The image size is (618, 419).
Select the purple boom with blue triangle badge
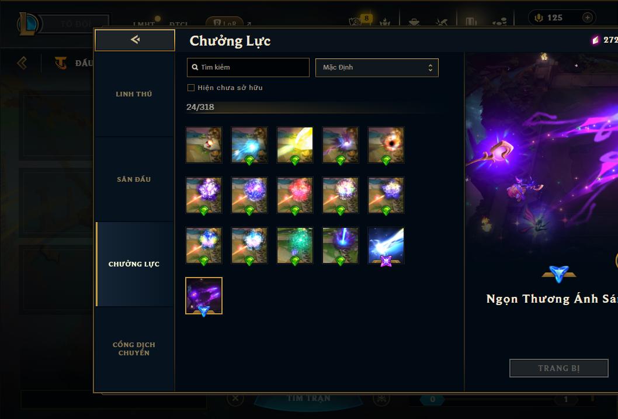(204, 296)
